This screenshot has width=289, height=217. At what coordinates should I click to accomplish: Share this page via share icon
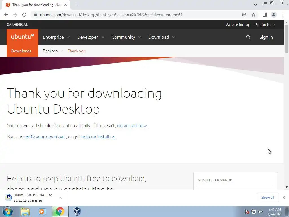click(x=244, y=15)
